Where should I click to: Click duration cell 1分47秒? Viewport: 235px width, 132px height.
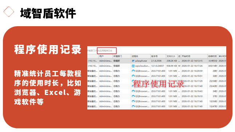tap(213, 107)
